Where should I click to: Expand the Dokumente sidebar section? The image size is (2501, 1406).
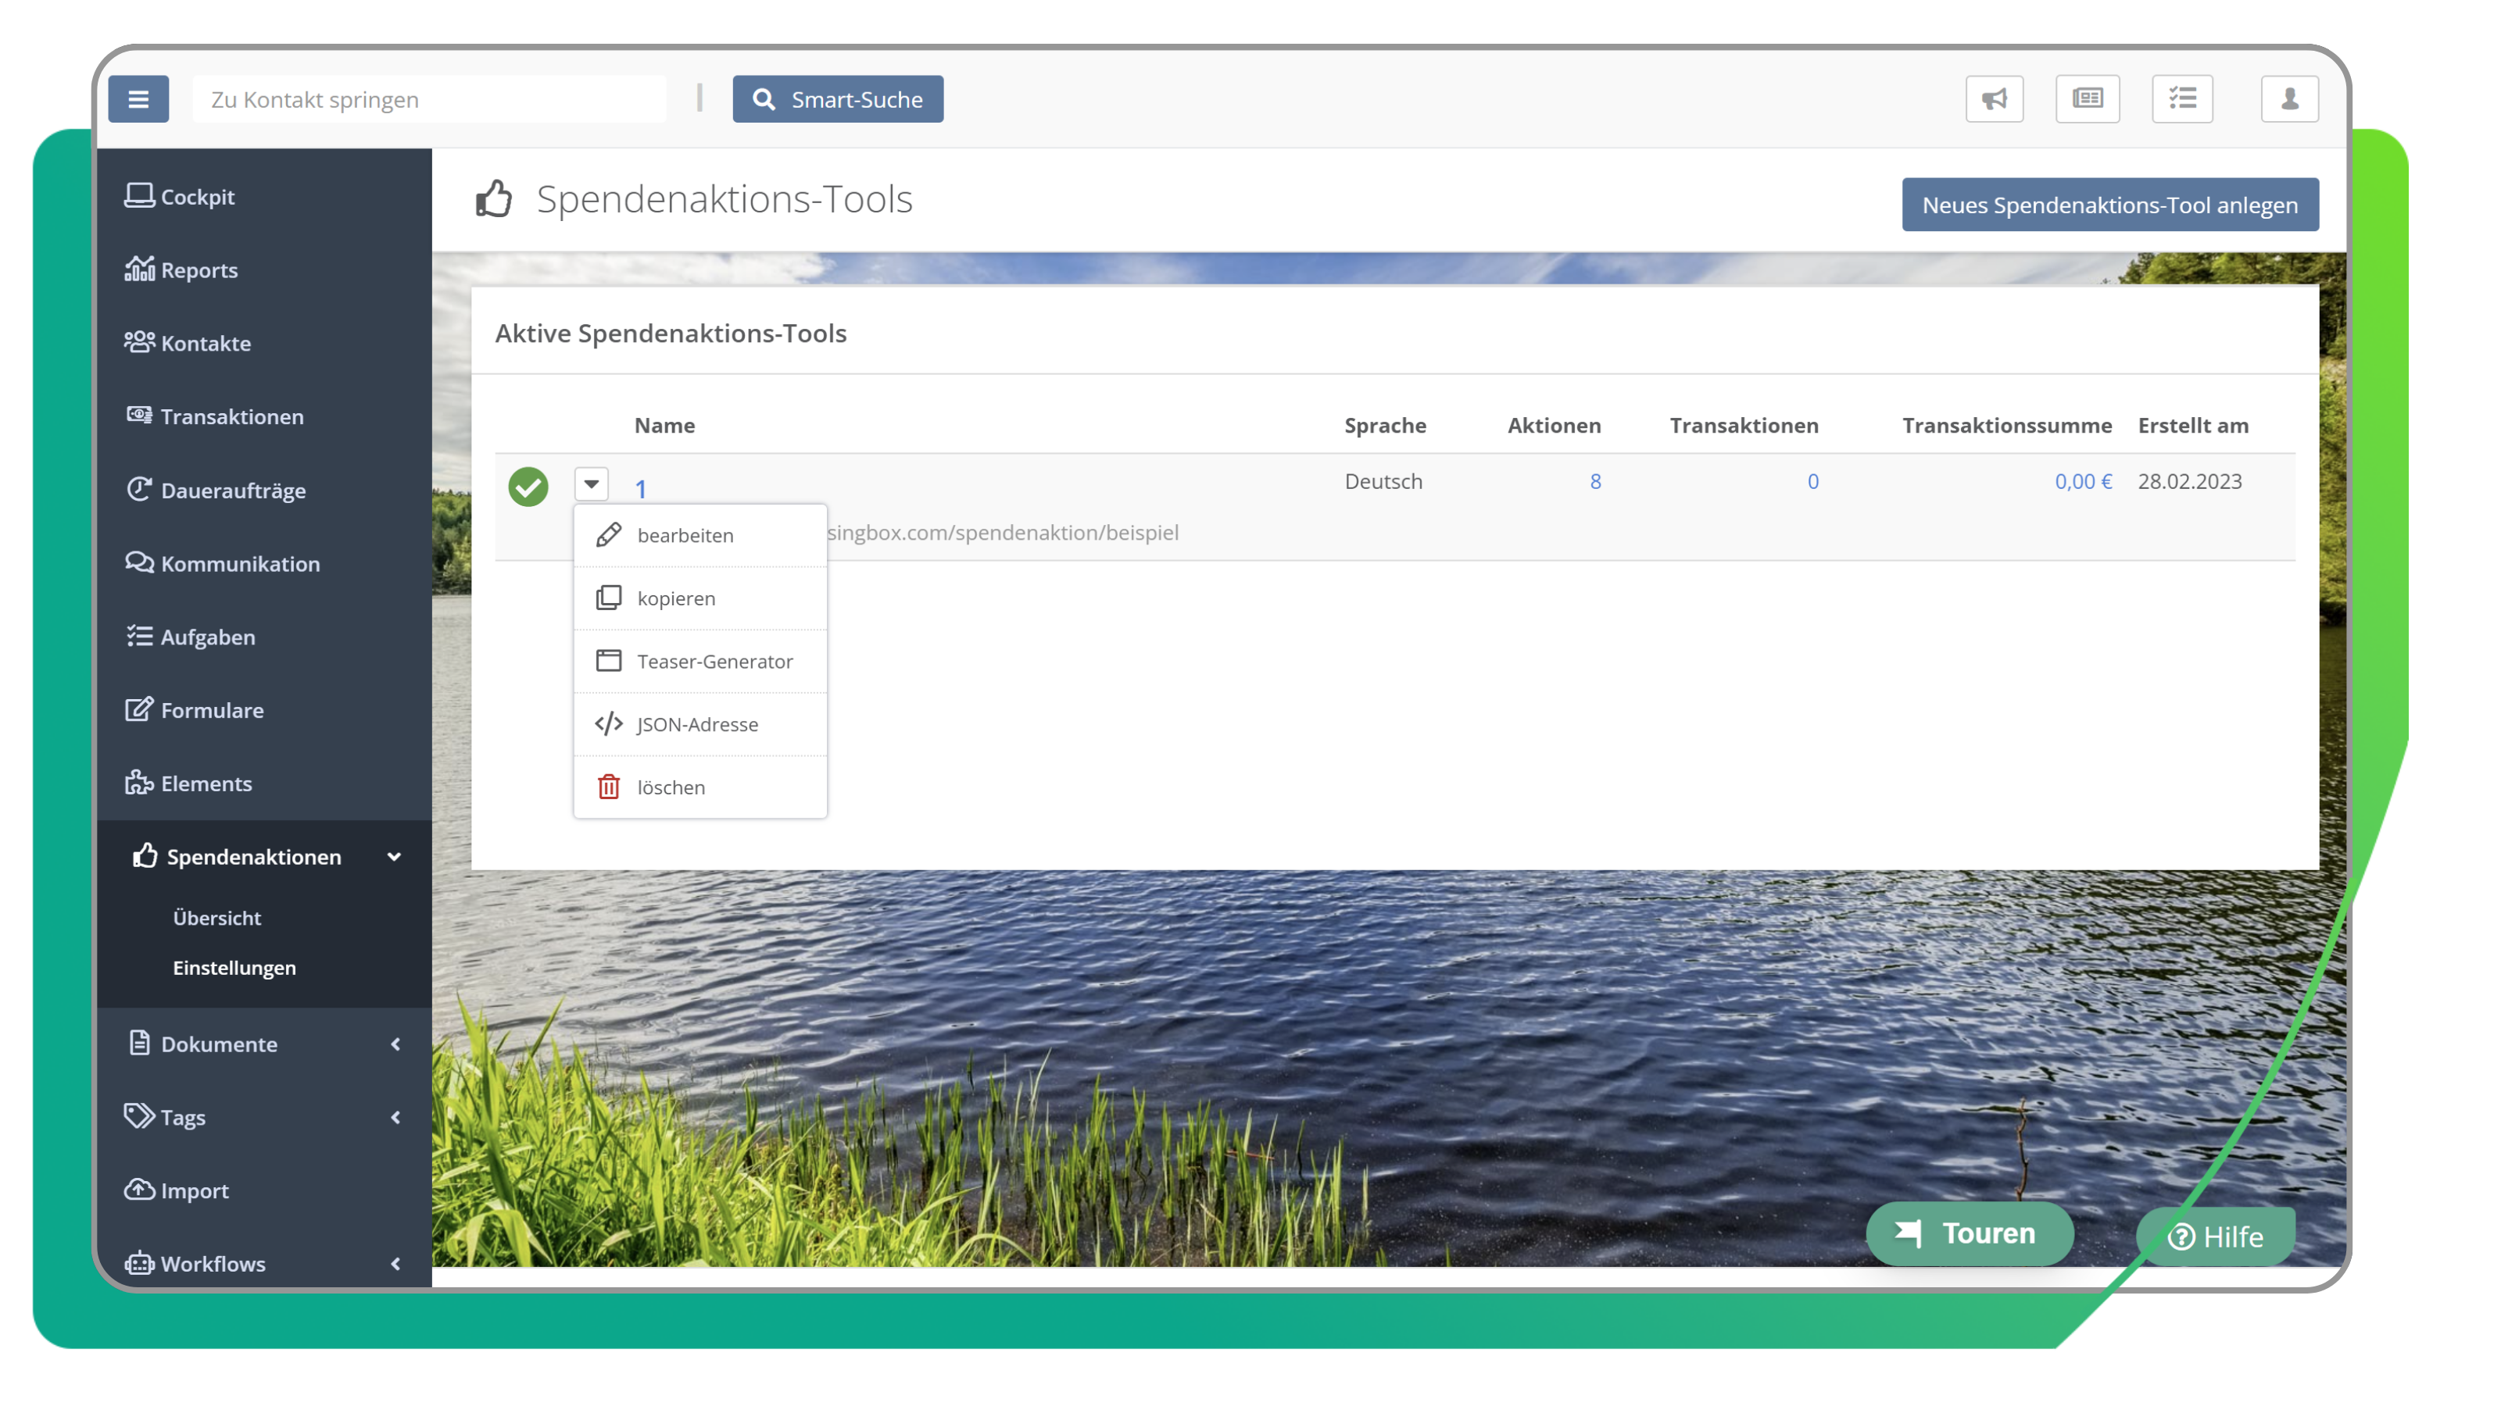pyautogui.click(x=395, y=1044)
